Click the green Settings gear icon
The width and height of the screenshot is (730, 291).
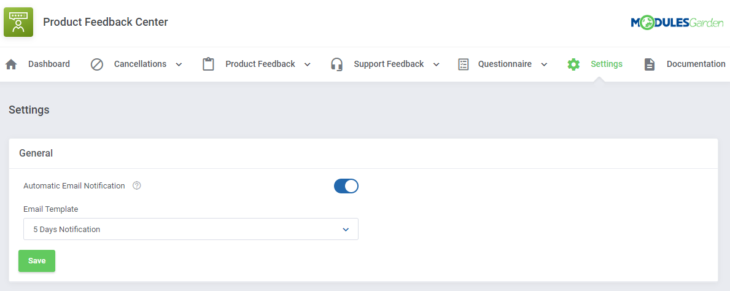coord(573,64)
